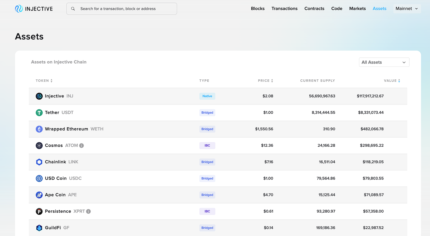This screenshot has width=430, height=236.
Task: Open the Cosmos token name
Action: pos(54,146)
